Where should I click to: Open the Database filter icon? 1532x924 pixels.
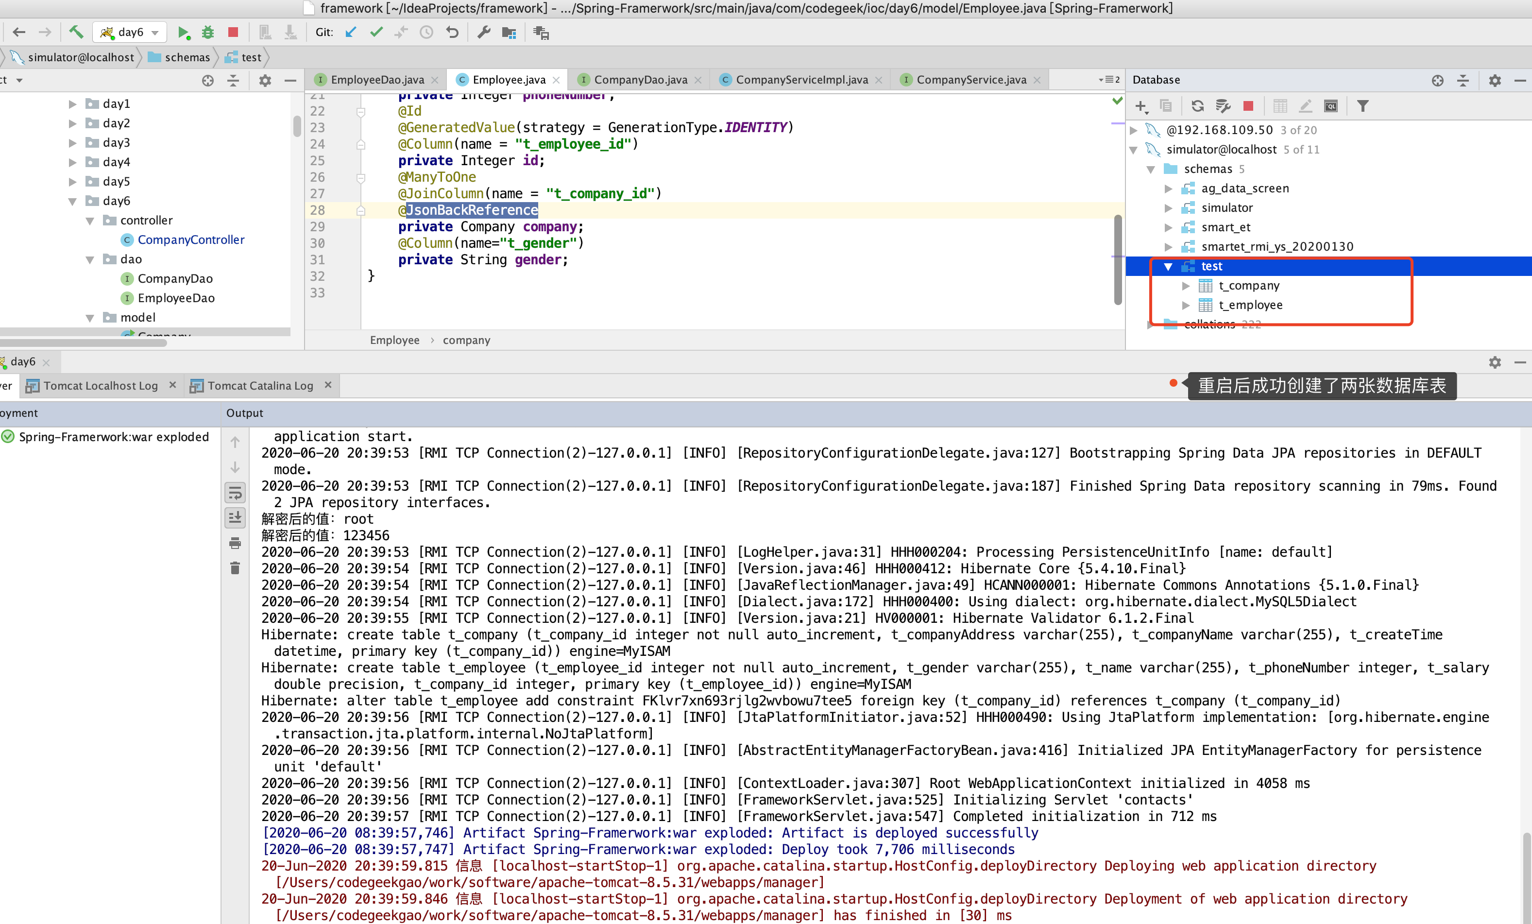point(1362,106)
